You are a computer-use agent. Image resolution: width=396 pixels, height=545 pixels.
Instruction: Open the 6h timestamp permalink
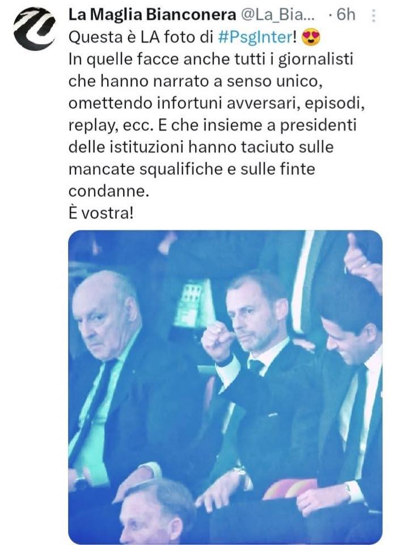pos(346,15)
